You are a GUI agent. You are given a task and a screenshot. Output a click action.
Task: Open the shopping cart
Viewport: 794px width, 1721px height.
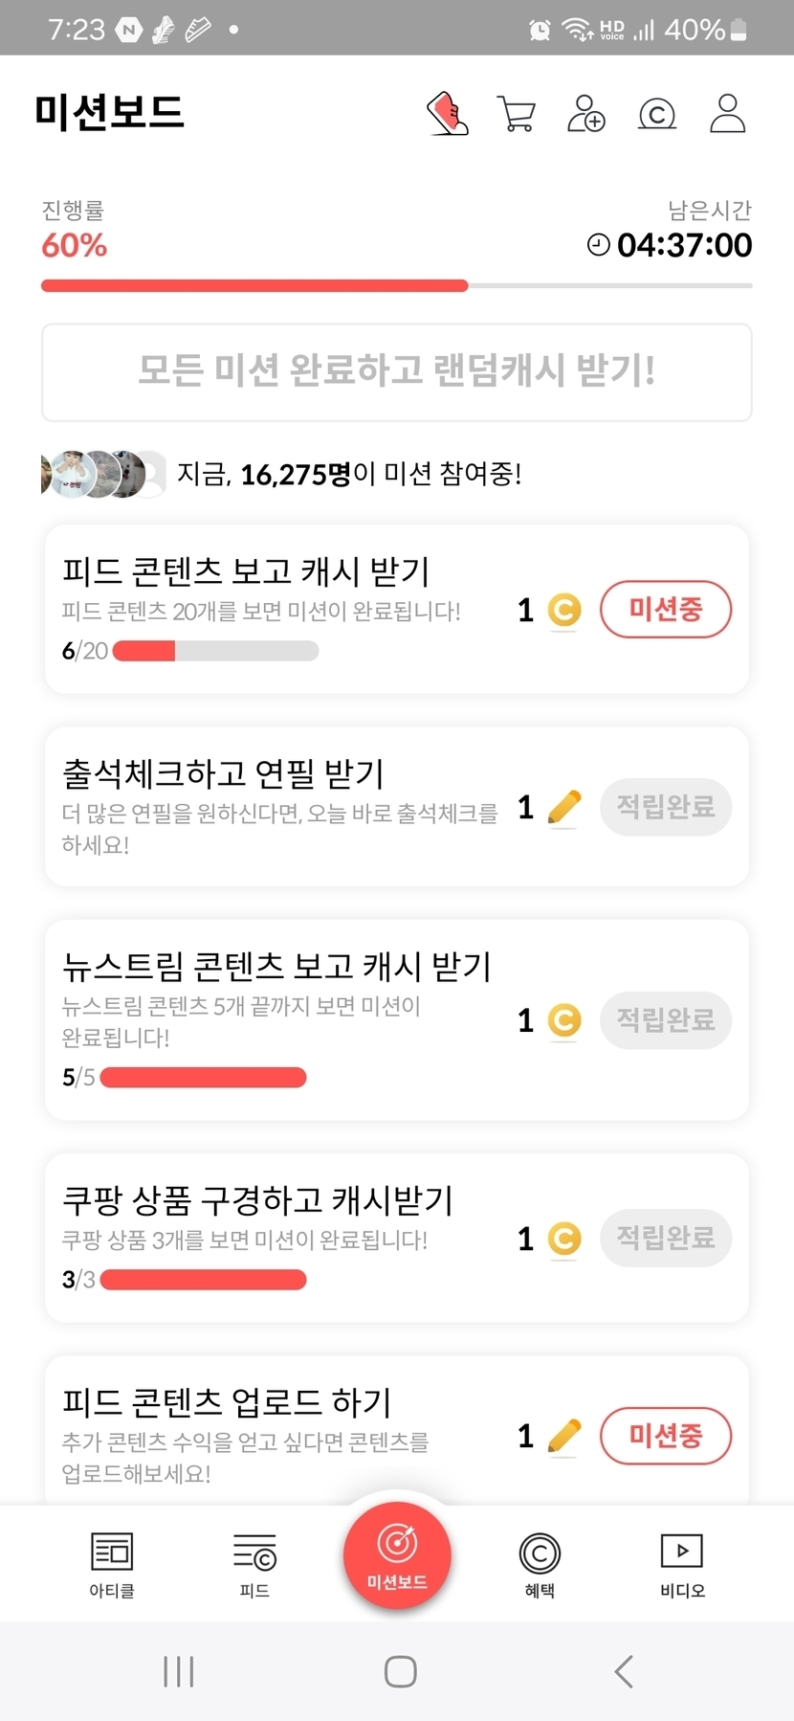point(517,114)
